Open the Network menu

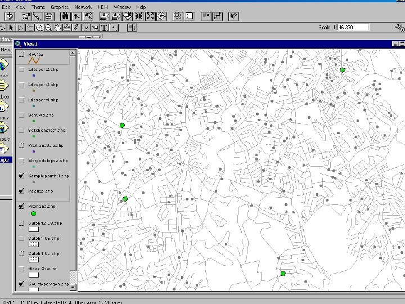click(x=83, y=7)
